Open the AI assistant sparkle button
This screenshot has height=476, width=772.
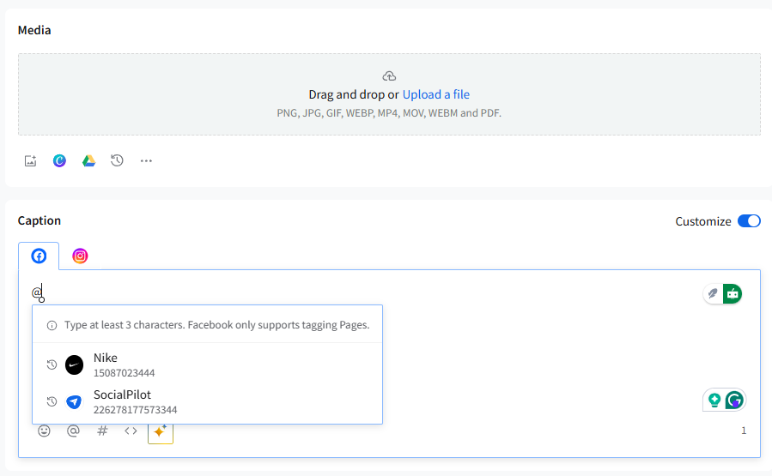click(160, 431)
